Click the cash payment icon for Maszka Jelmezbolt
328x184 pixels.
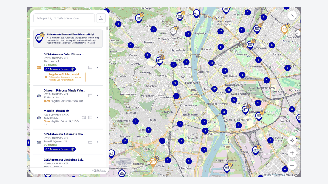point(84,117)
